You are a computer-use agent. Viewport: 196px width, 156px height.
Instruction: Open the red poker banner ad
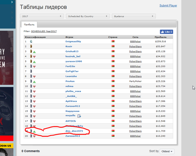(7, 58)
